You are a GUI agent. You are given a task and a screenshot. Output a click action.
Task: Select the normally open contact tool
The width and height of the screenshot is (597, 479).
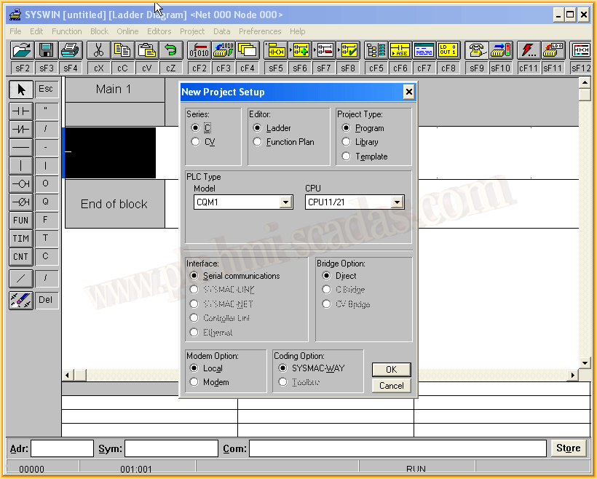pos(21,111)
